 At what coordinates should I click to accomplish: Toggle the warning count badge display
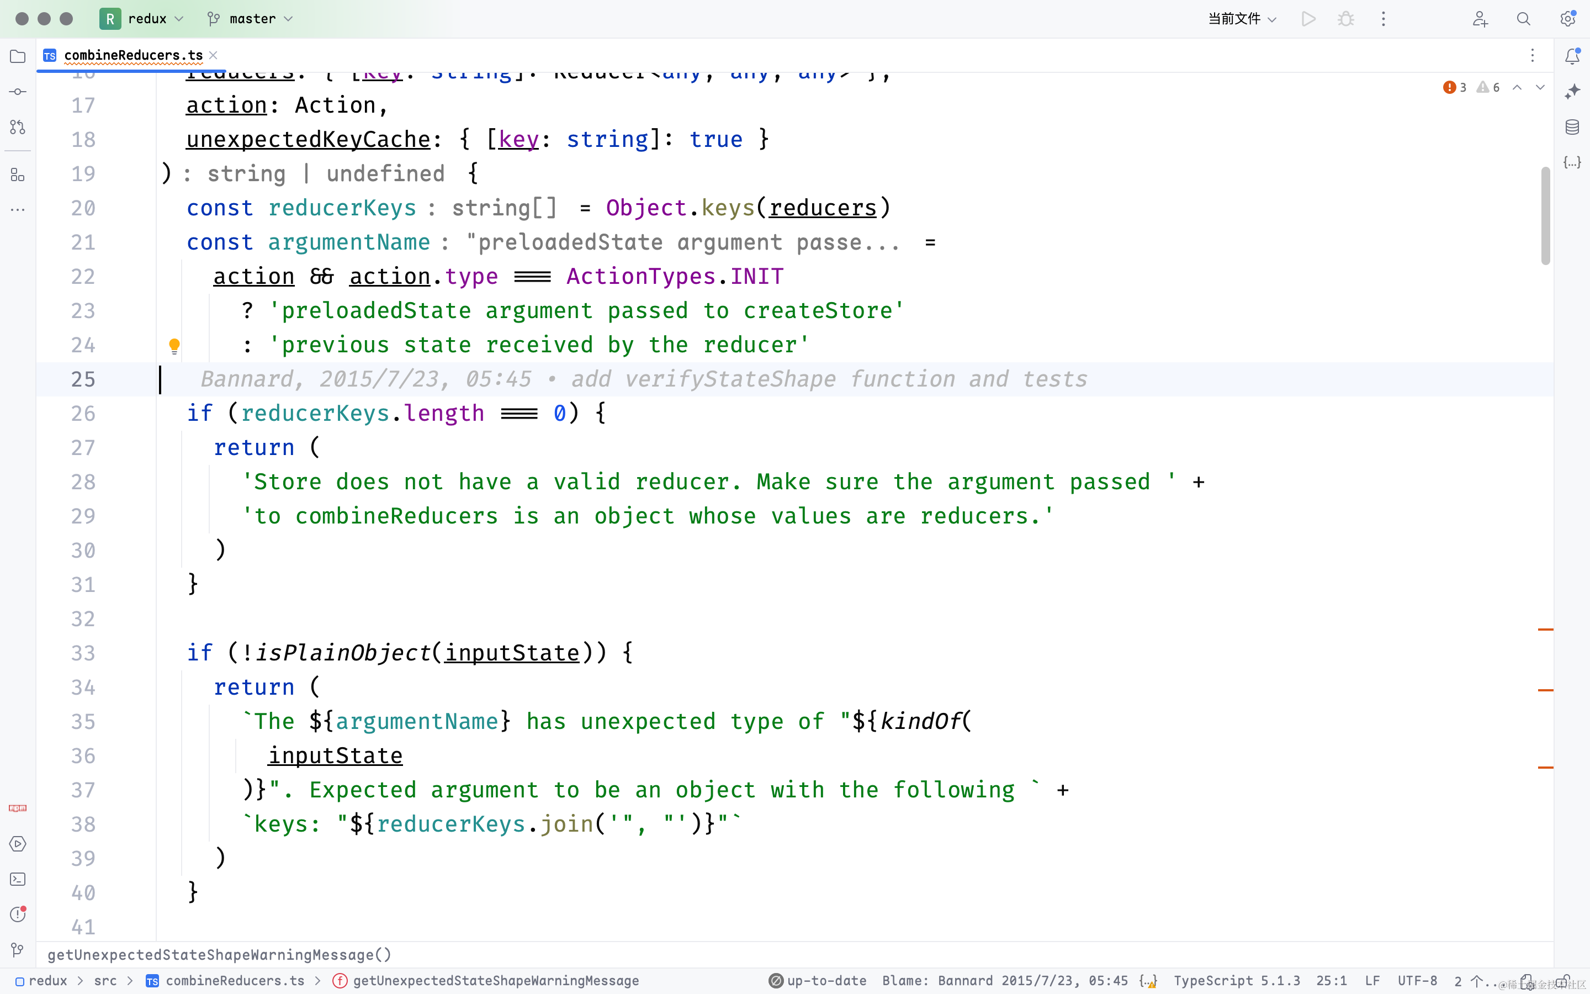(x=1487, y=86)
